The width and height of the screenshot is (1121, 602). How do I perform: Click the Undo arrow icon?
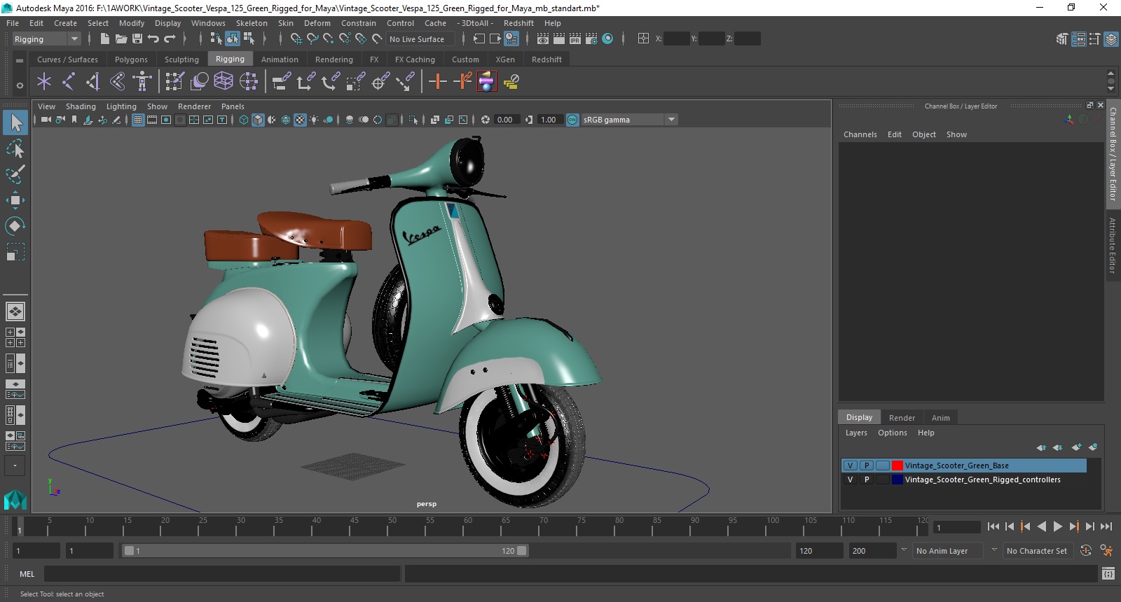click(153, 39)
